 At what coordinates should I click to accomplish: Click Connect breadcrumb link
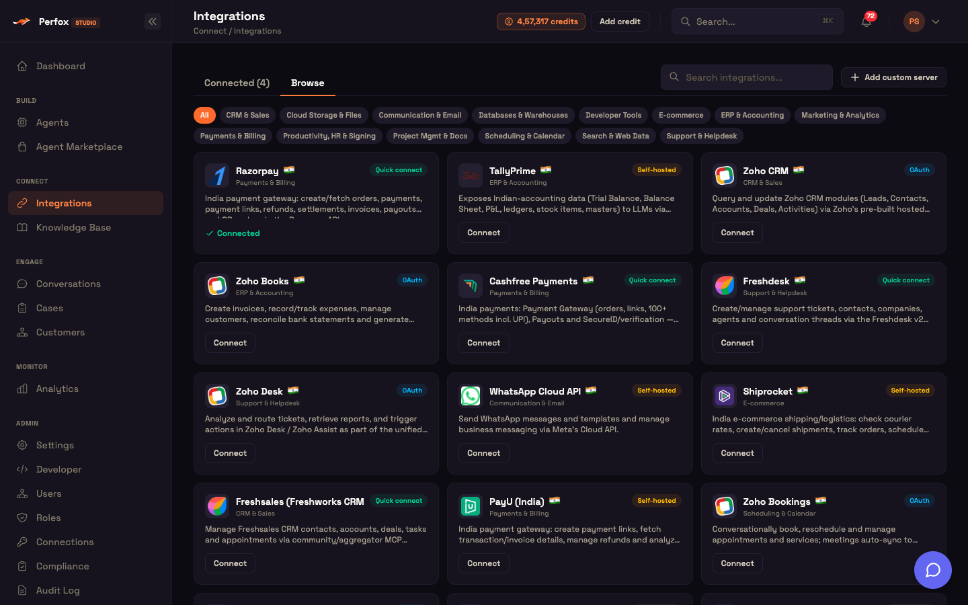210,31
